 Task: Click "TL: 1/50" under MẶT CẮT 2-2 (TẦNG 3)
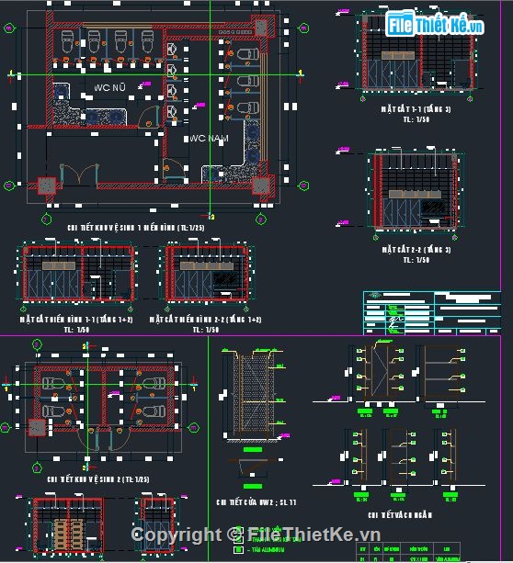(x=416, y=260)
